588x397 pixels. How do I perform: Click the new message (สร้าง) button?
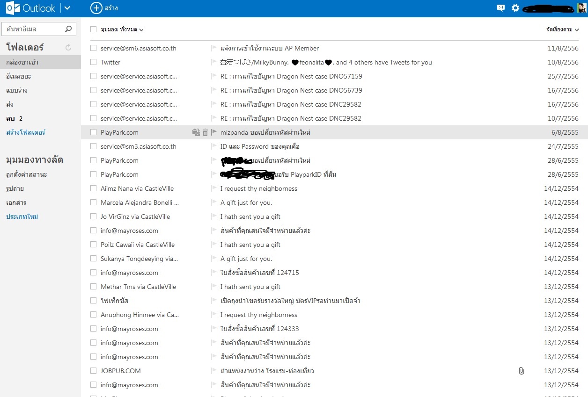pos(104,8)
